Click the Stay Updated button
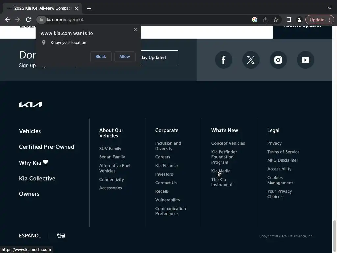The height and width of the screenshot is (253, 337). (159, 58)
